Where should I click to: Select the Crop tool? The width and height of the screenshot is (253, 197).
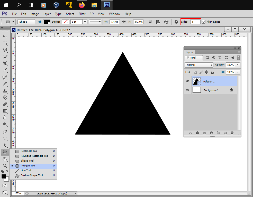(x=5, y=63)
